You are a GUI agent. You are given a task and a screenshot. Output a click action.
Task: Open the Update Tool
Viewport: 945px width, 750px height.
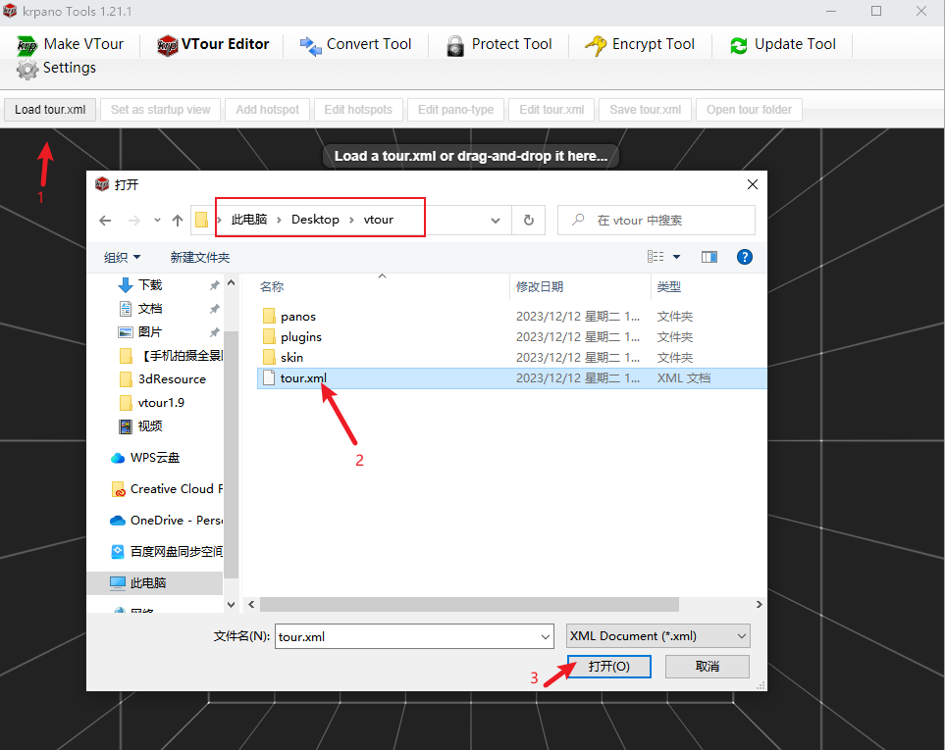tap(782, 44)
